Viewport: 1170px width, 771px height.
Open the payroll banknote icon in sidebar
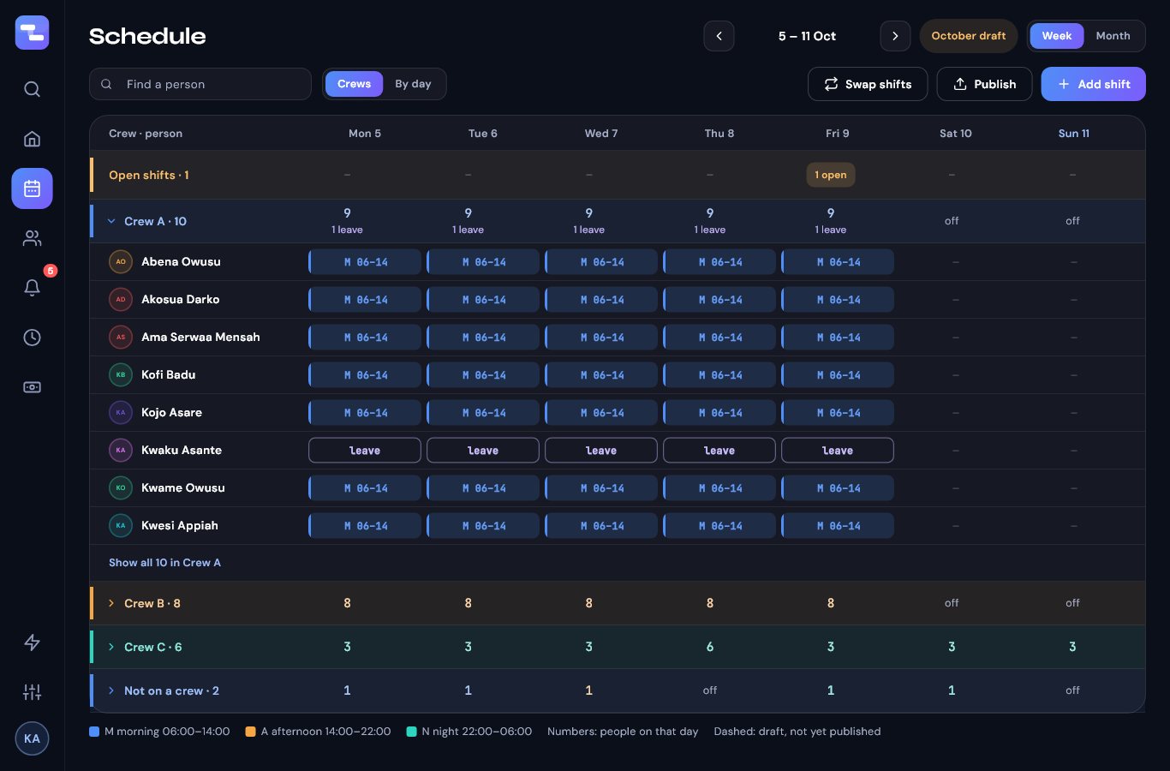(x=32, y=387)
